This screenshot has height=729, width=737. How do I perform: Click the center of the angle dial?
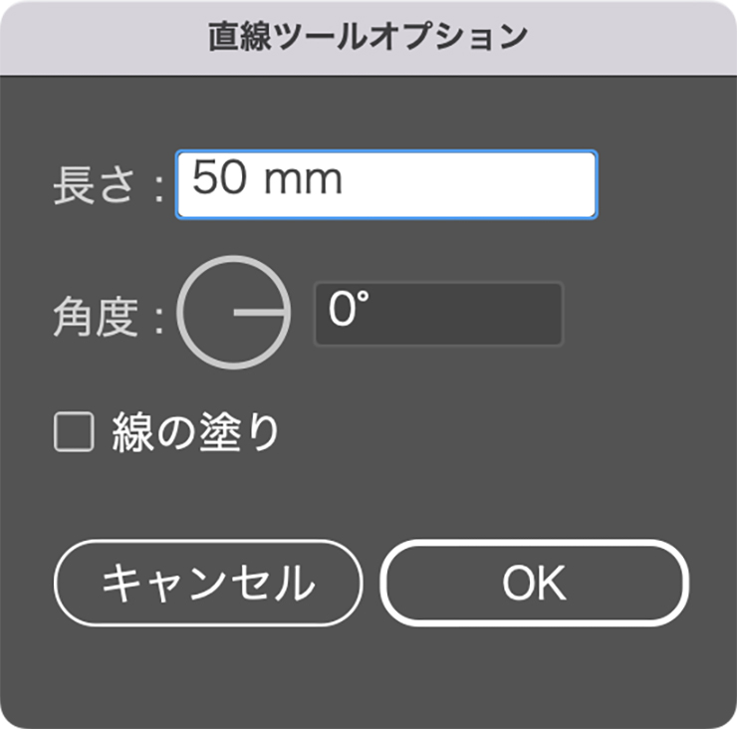coord(234,313)
